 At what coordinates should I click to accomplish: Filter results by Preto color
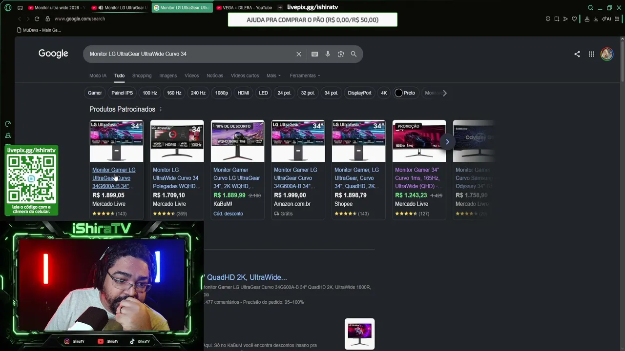click(405, 93)
